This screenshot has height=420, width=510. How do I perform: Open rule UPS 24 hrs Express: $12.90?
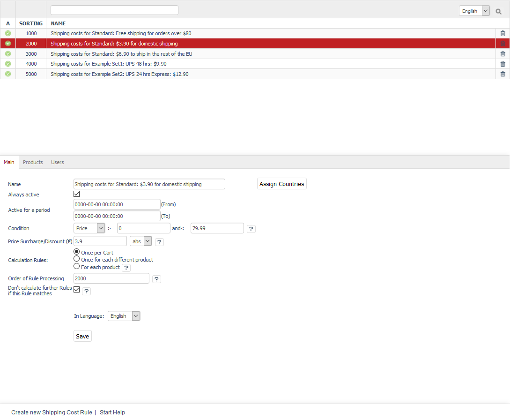[x=120, y=74]
